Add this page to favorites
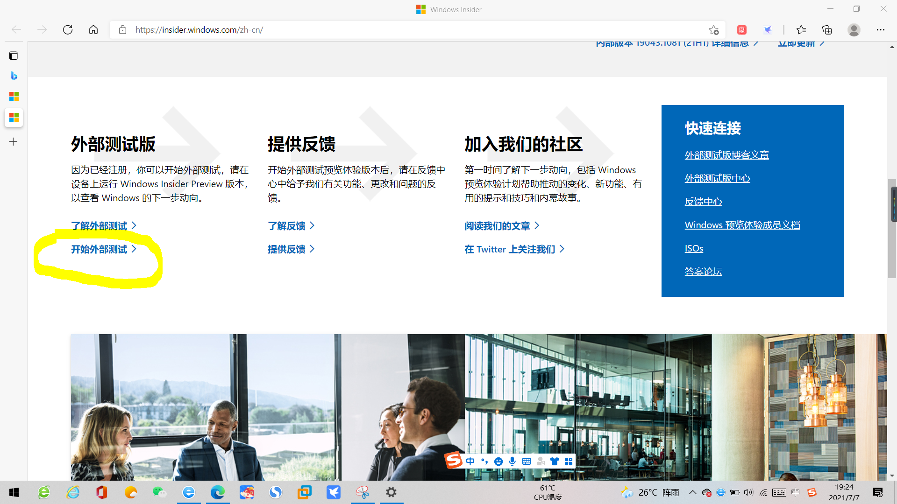Screen dimensions: 897x504 tap(713, 30)
